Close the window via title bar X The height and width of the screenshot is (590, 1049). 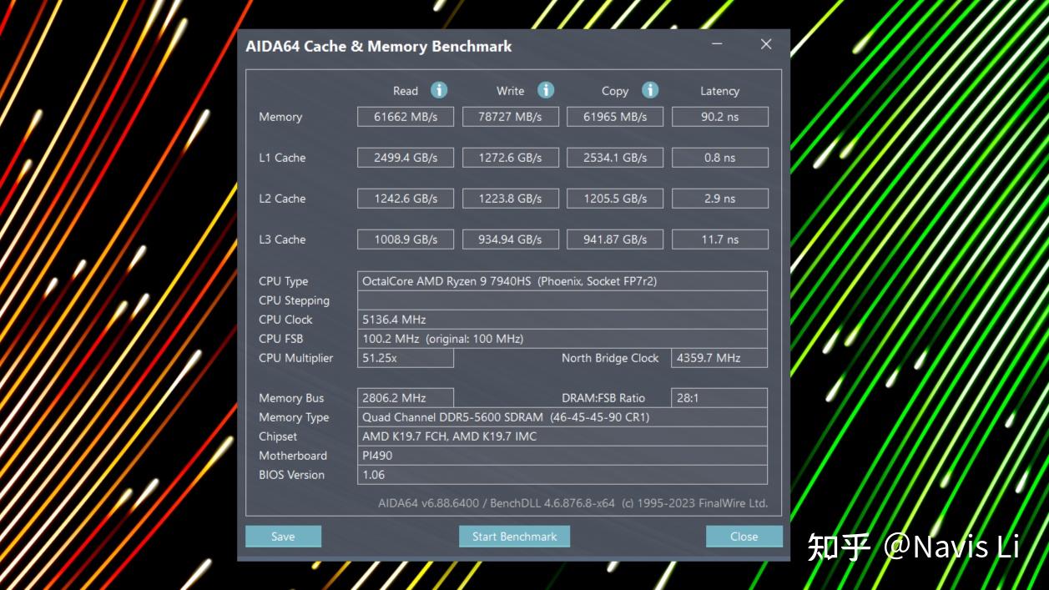[x=766, y=44]
